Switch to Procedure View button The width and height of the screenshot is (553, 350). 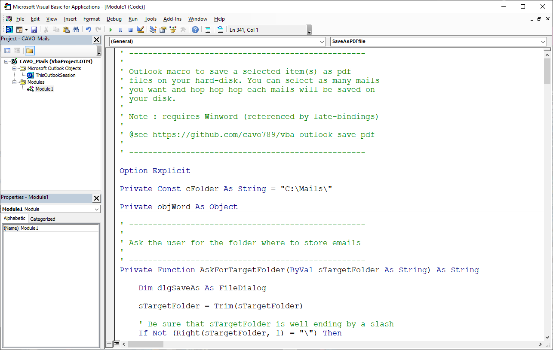point(109,344)
